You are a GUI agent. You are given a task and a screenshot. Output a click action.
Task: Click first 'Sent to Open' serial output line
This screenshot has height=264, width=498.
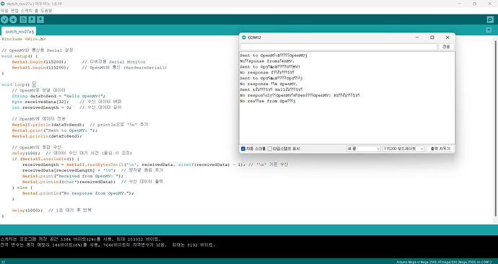point(273,56)
